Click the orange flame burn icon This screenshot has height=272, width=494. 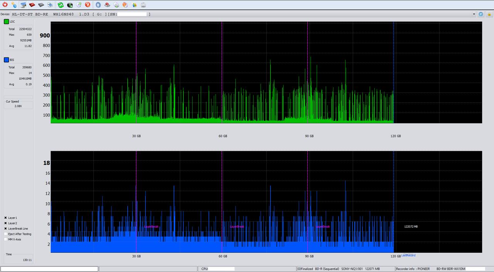point(125,5)
